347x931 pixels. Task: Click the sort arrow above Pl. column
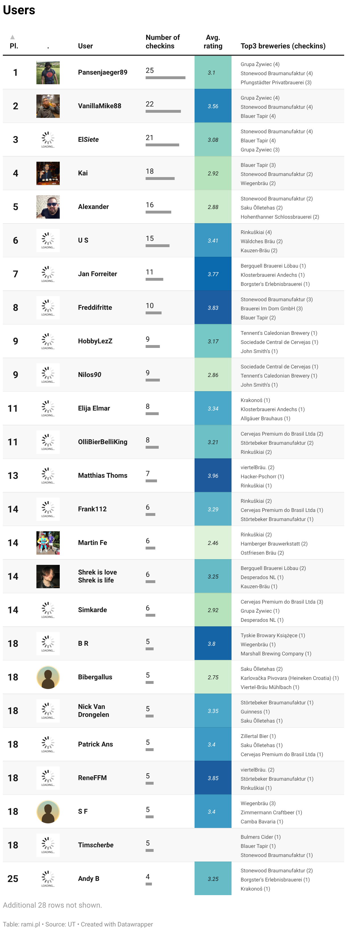[x=13, y=37]
